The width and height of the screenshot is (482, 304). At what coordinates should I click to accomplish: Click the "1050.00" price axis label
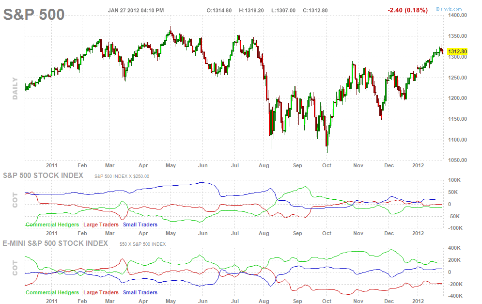click(x=457, y=160)
